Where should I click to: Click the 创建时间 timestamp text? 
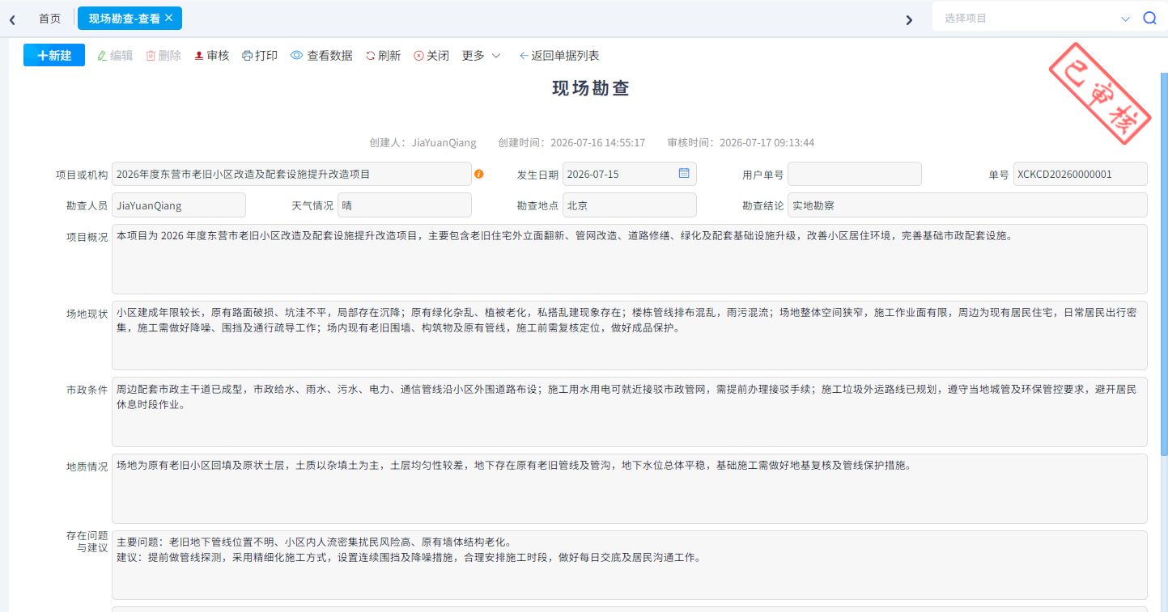(x=571, y=143)
